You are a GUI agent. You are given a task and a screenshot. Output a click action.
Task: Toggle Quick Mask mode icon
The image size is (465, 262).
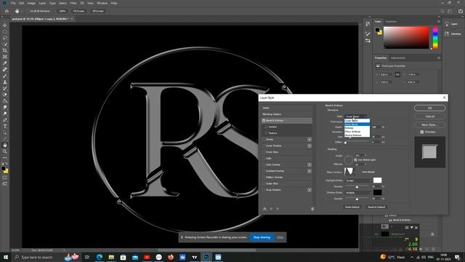click(x=5, y=178)
